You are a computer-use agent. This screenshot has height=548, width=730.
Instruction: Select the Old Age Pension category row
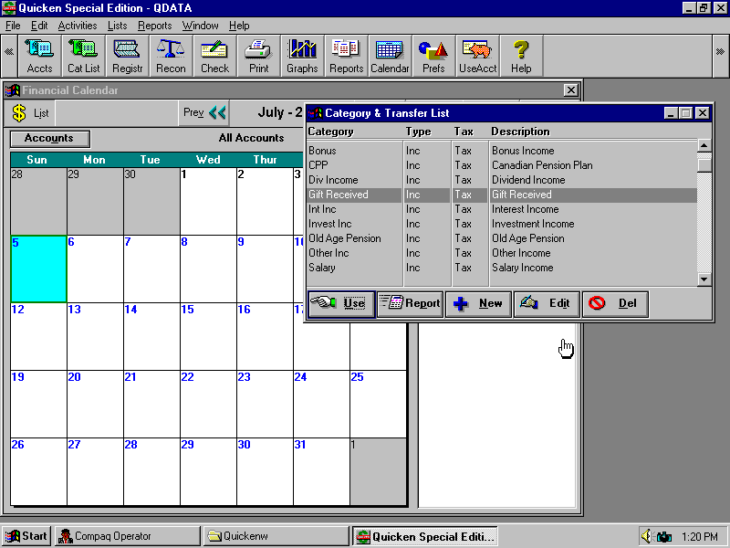coord(502,238)
